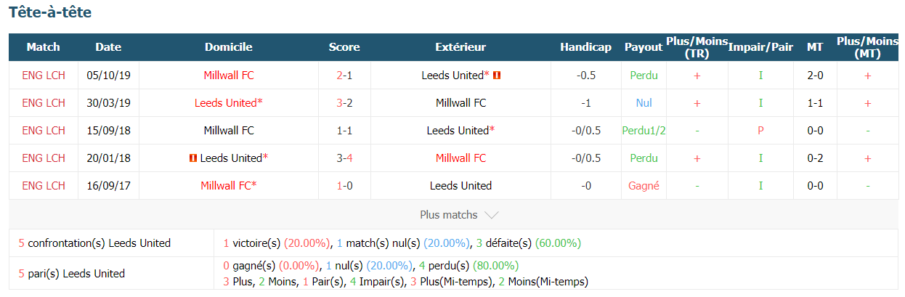Open Plus matchs to show more matches
The height and width of the screenshot is (297, 905).
459,215
